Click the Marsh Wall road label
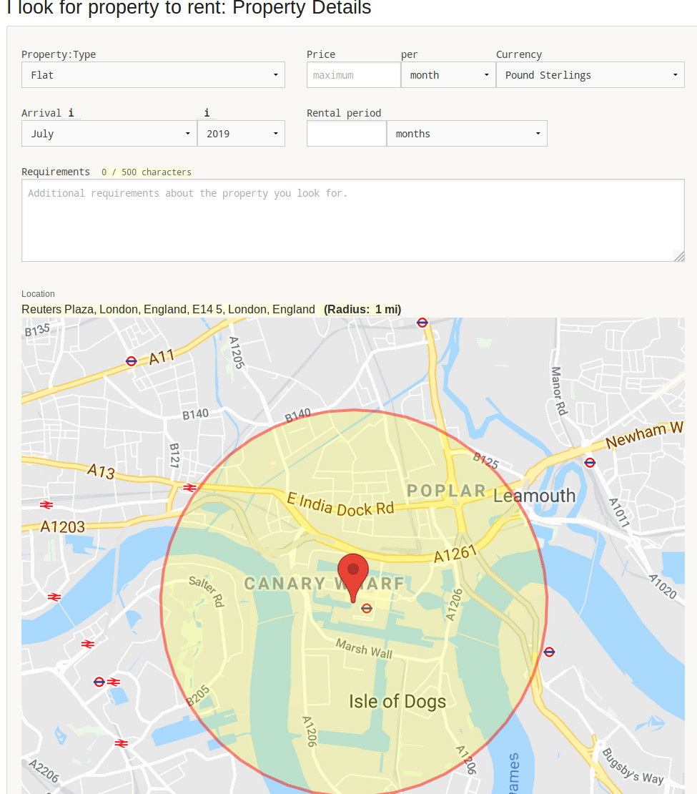Image resolution: width=697 pixels, height=794 pixels. [364, 648]
